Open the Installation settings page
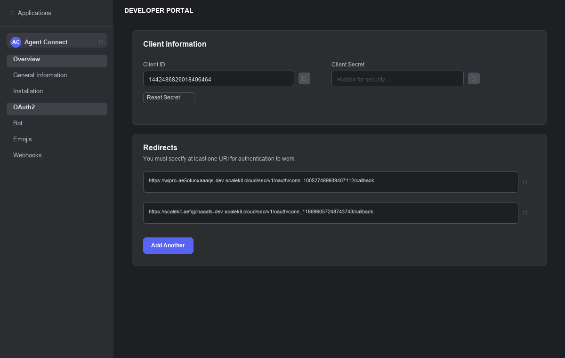This screenshot has height=358, width=565. coord(28,91)
